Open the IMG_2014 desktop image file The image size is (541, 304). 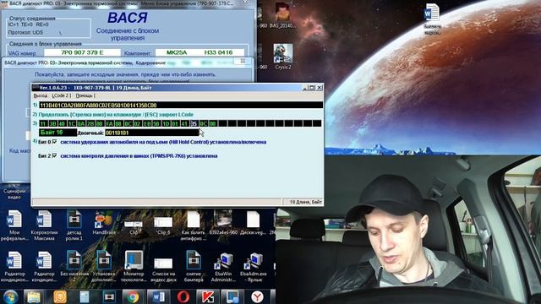tap(282, 15)
